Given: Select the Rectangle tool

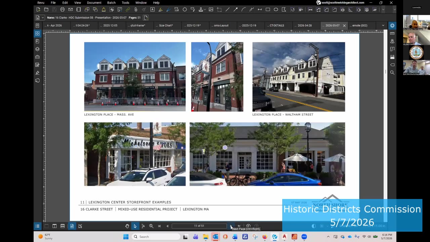Looking at the screenshot, I should [268, 9].
